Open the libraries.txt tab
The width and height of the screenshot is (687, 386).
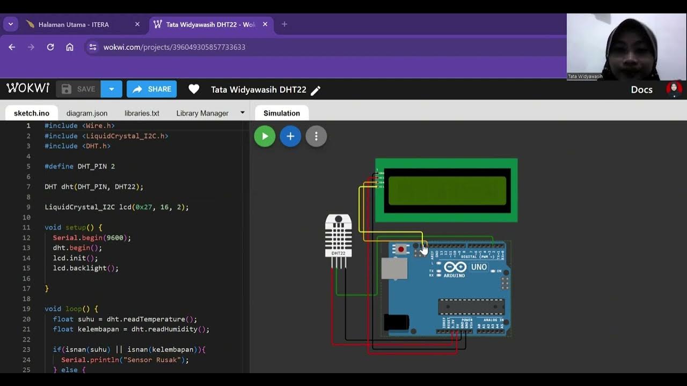(x=142, y=113)
